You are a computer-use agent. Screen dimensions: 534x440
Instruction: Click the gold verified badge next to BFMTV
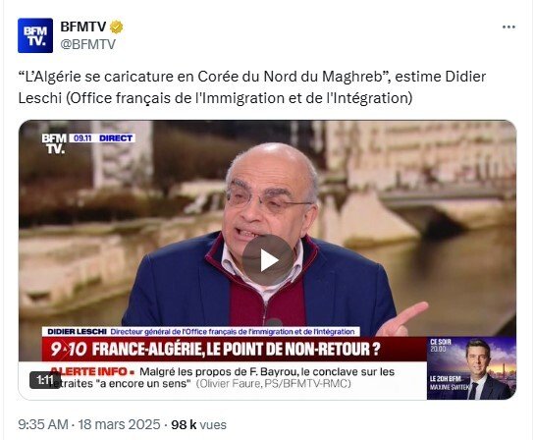click(116, 27)
